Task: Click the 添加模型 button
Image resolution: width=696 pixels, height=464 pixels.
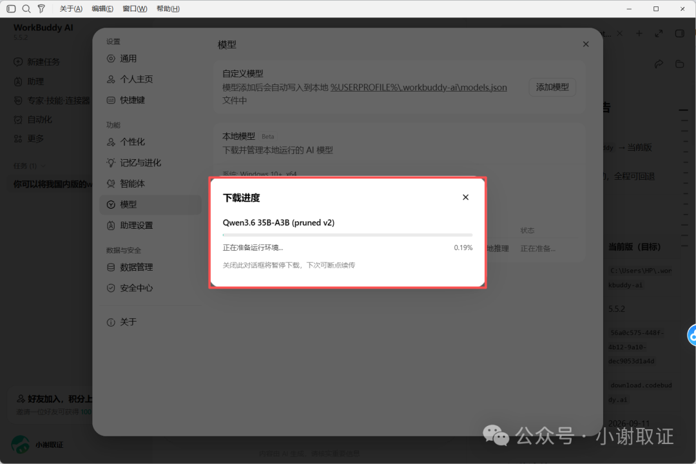Action: (x=552, y=87)
